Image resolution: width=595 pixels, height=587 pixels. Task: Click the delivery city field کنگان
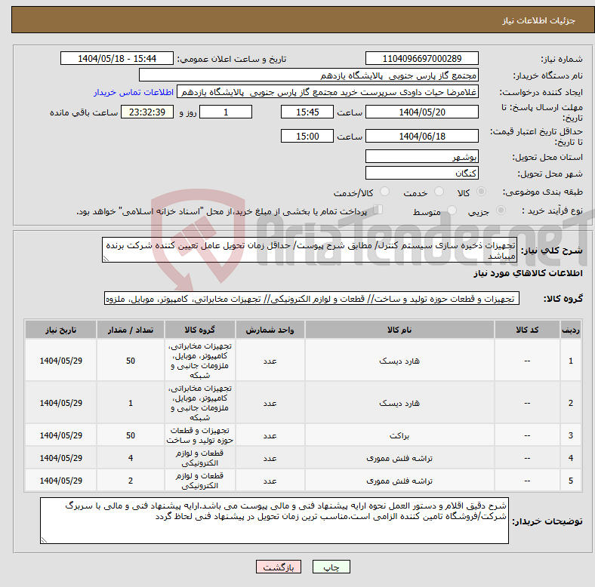tap(421, 173)
